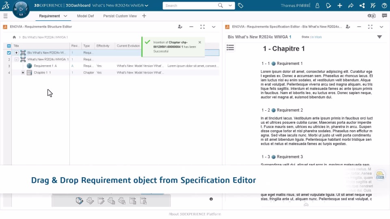Click the second toolbar icon, cubes with pencil

pos(90,201)
